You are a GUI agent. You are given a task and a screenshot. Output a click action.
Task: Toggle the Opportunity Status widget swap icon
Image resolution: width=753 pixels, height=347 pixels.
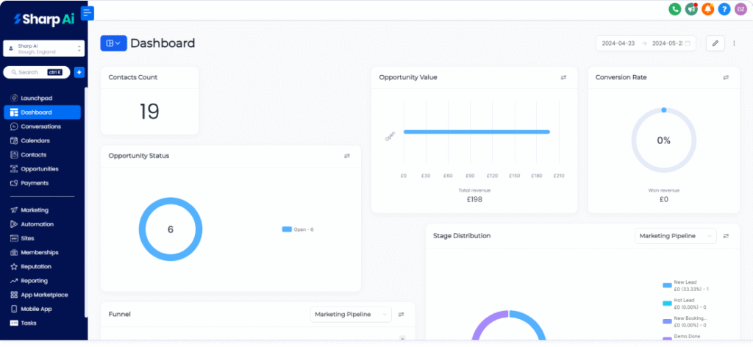coord(347,156)
